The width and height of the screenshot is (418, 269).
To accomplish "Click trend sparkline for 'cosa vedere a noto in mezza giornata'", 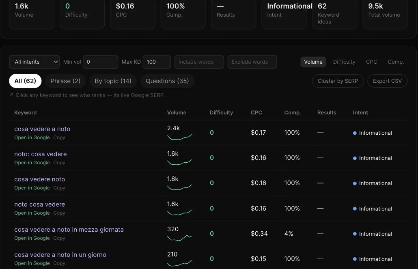I will pos(179,237).
